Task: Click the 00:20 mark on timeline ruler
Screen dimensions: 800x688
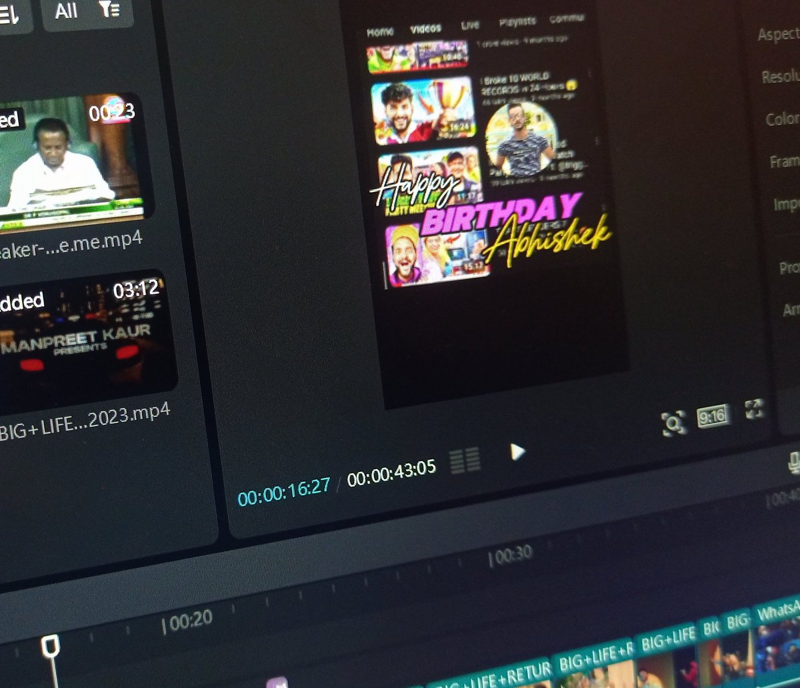Action: click(x=188, y=621)
